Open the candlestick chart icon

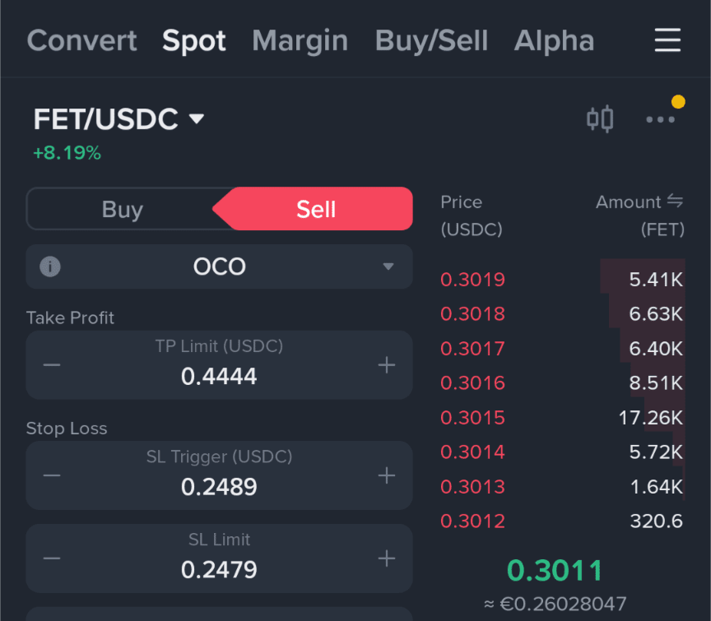coord(600,119)
